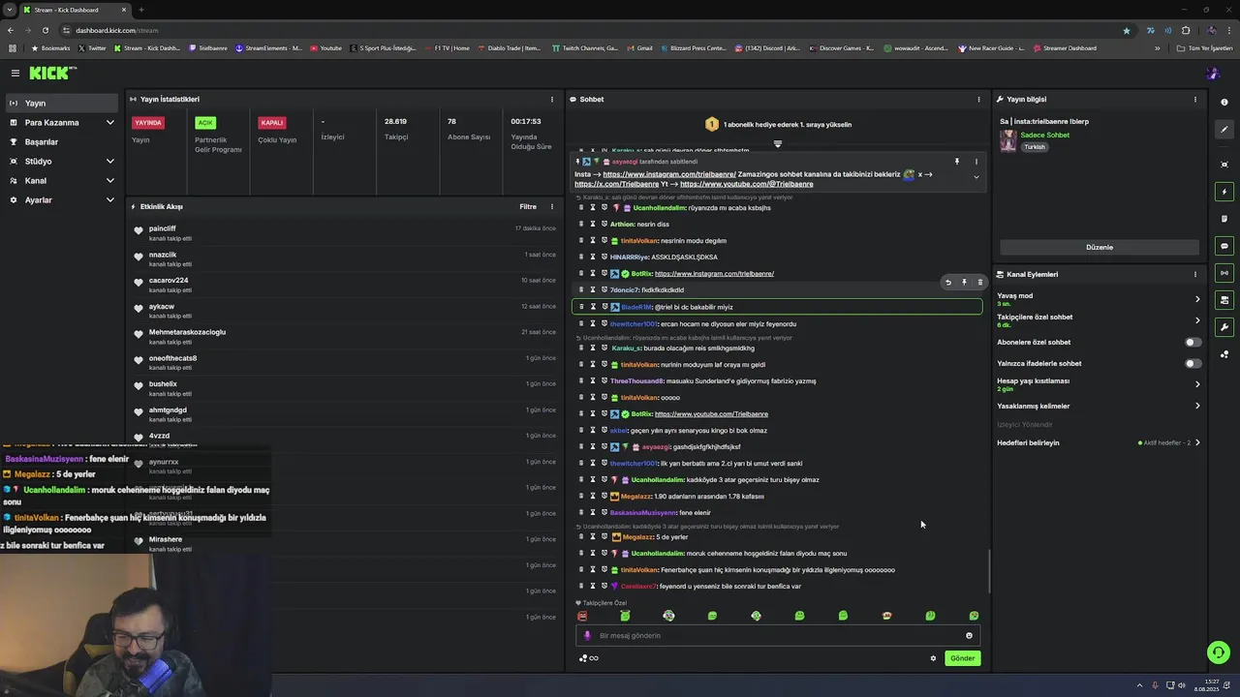The height and width of the screenshot is (697, 1240).
Task: Open Yayın bilgisi three-dot menu
Action: pos(1194,100)
